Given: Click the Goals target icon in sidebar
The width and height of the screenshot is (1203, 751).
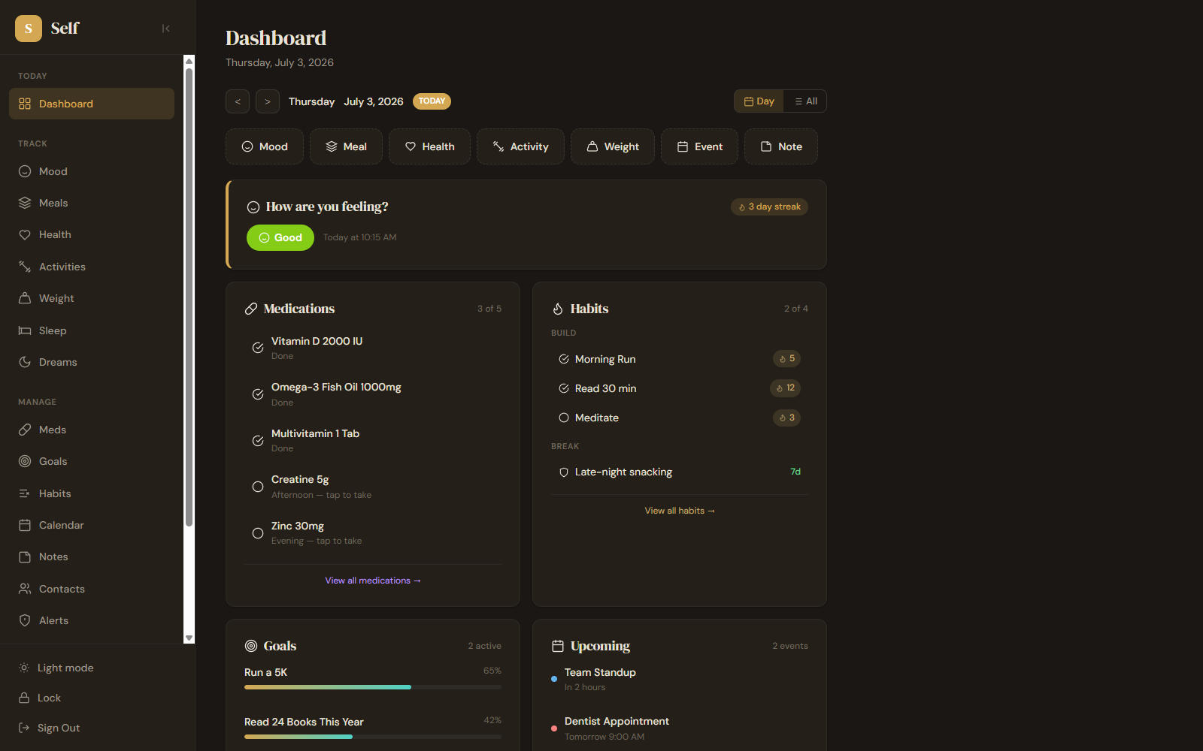Looking at the screenshot, I should (25, 461).
